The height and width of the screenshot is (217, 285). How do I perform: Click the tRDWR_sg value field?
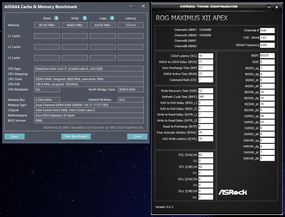[267, 92]
